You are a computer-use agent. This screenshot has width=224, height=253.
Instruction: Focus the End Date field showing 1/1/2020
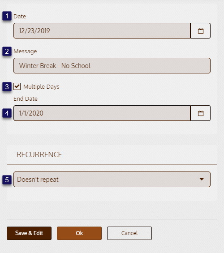pos(102,113)
